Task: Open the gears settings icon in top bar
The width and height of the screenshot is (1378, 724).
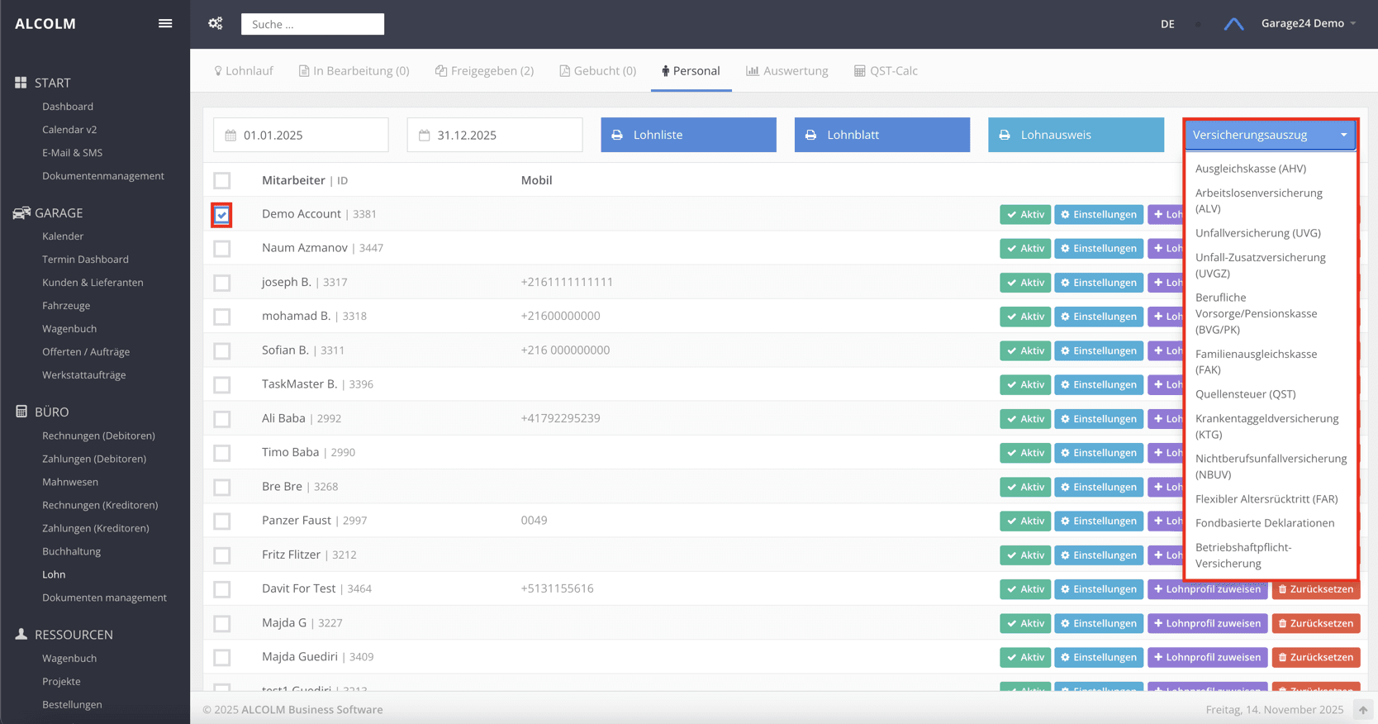Action: click(x=216, y=23)
